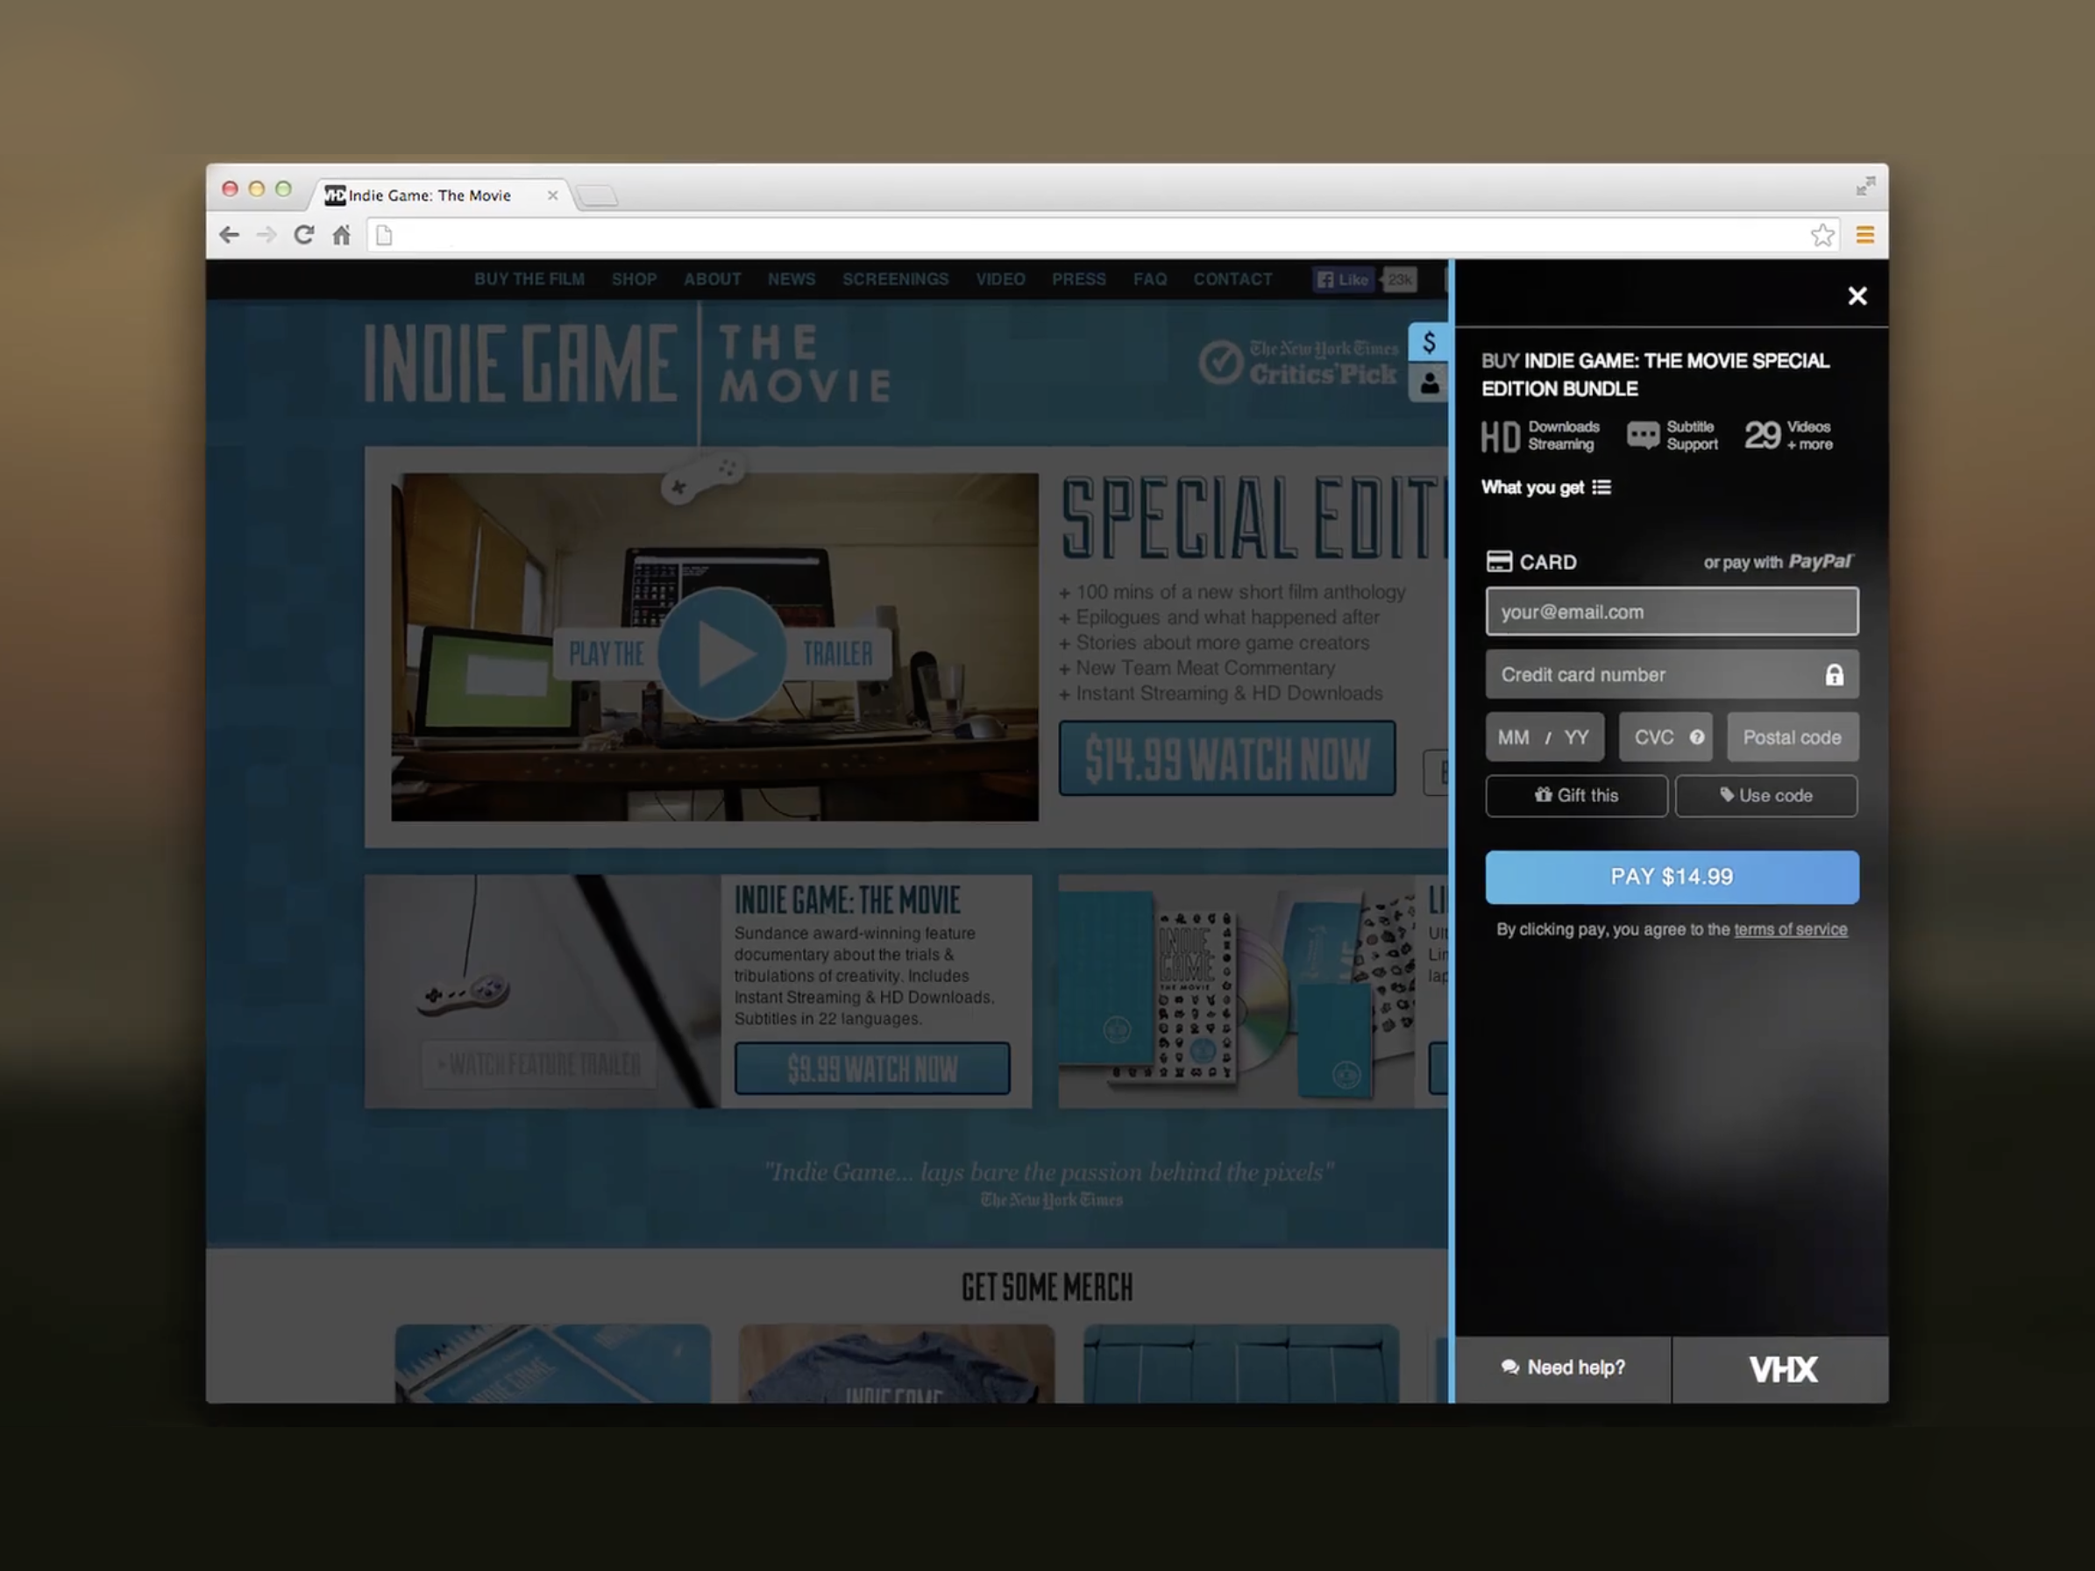The height and width of the screenshot is (1571, 2095).
Task: Click the Use code button
Action: (1765, 795)
